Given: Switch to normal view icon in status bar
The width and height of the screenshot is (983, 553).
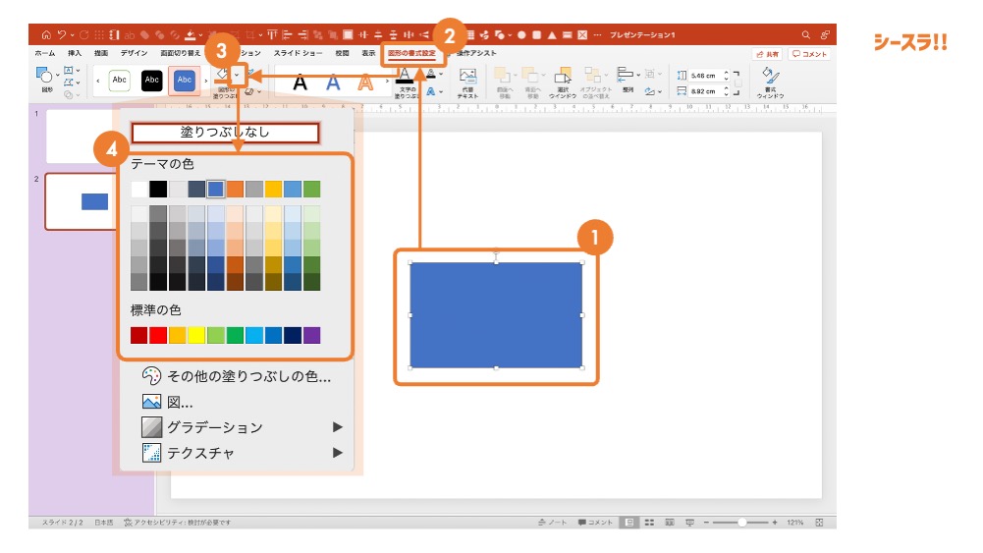Looking at the screenshot, I should [628, 523].
